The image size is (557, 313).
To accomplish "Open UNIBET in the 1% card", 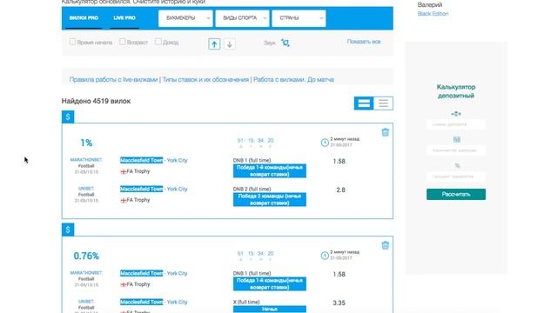I will coord(86,189).
